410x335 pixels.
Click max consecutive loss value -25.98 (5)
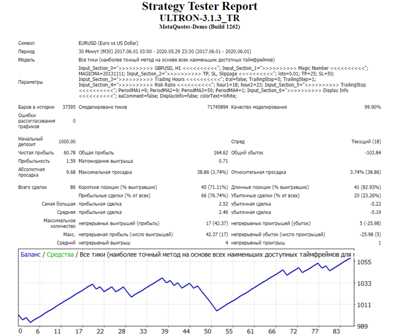tap(370, 234)
